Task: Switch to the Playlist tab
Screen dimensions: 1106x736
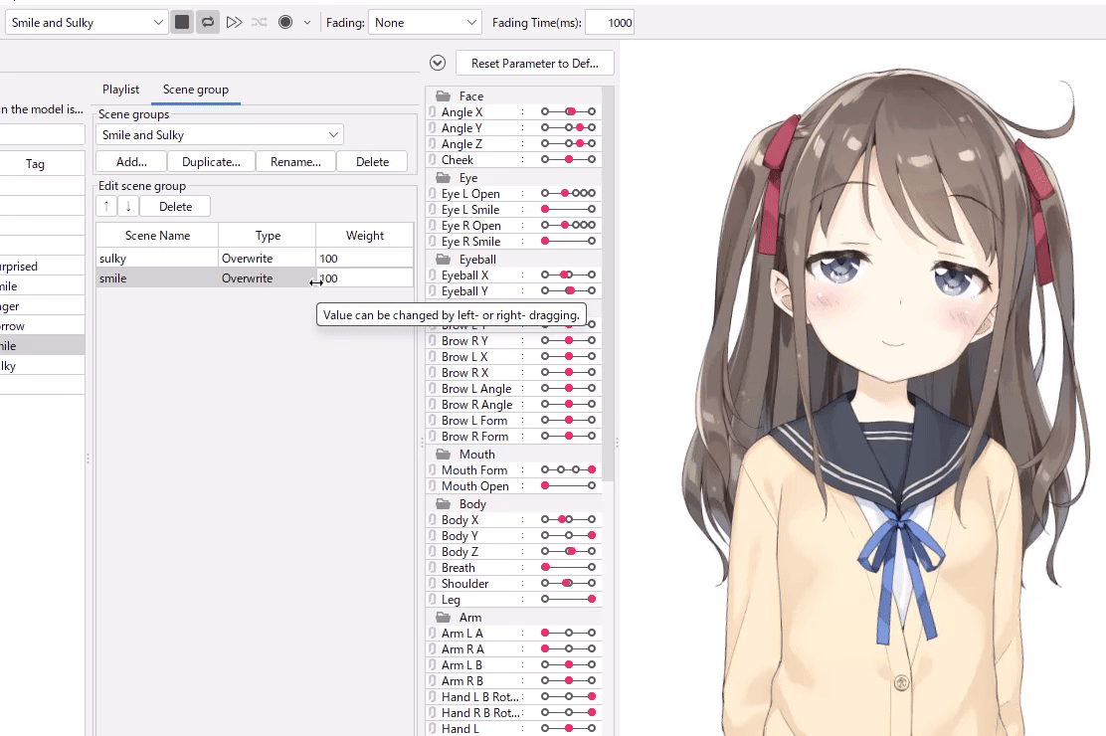Action: pos(120,90)
